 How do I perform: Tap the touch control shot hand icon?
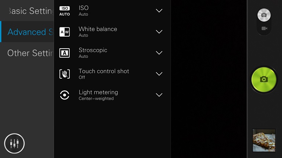click(x=65, y=74)
